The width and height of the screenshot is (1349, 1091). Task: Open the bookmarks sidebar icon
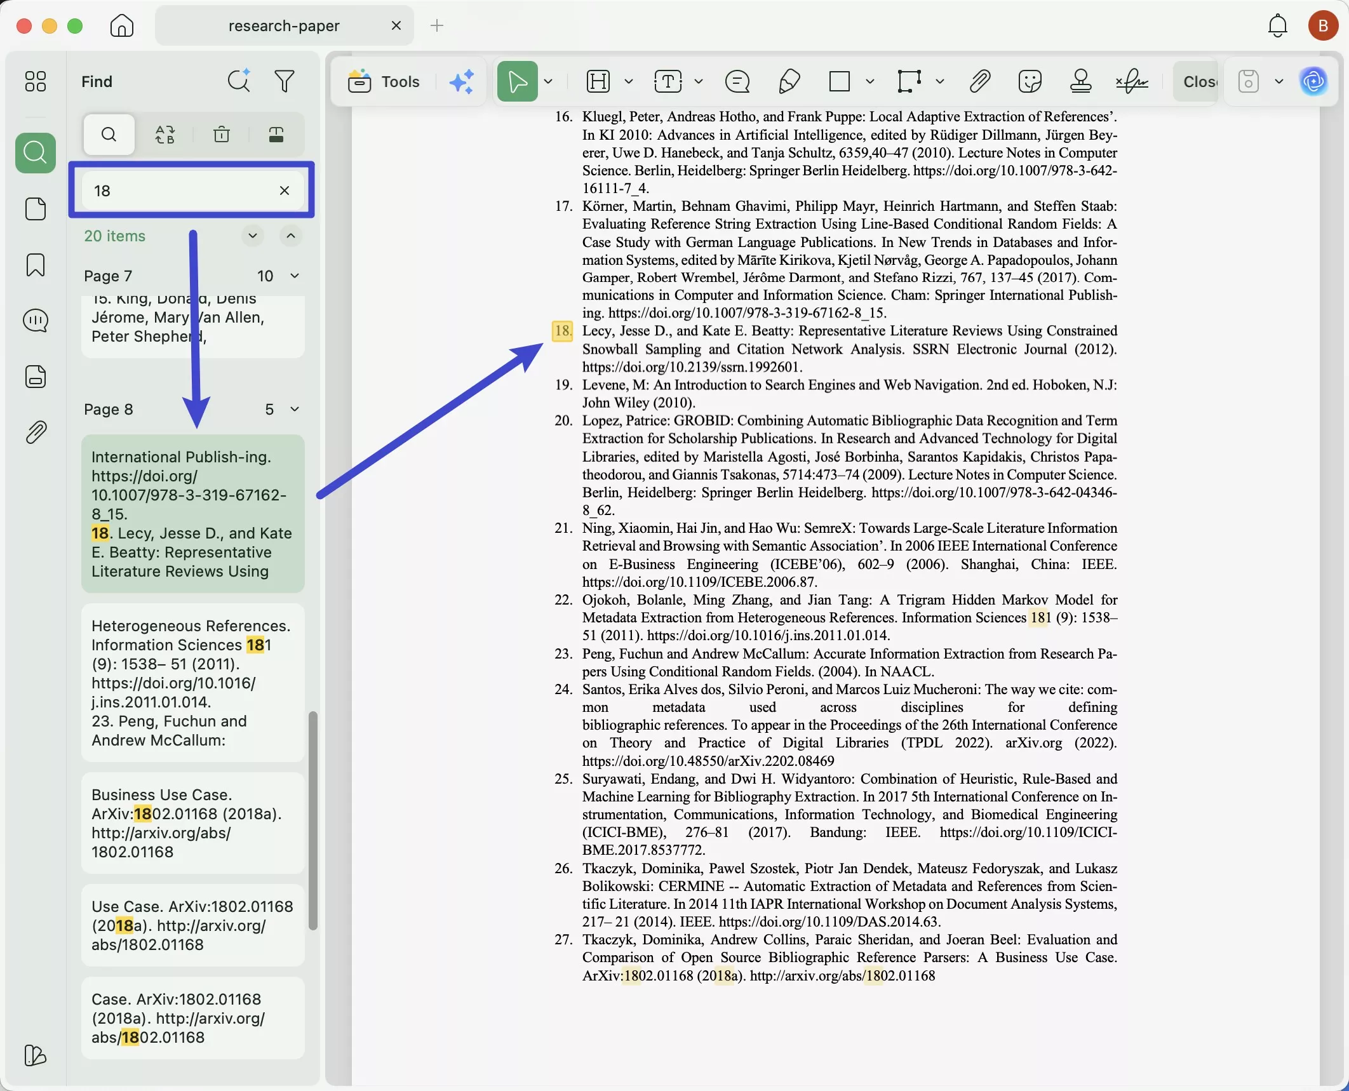[36, 265]
